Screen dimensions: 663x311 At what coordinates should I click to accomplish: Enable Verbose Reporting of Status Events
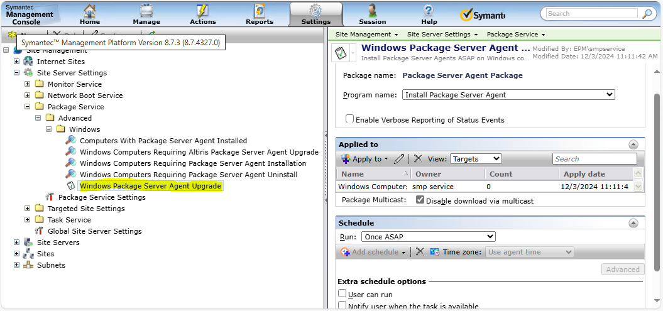tap(349, 119)
